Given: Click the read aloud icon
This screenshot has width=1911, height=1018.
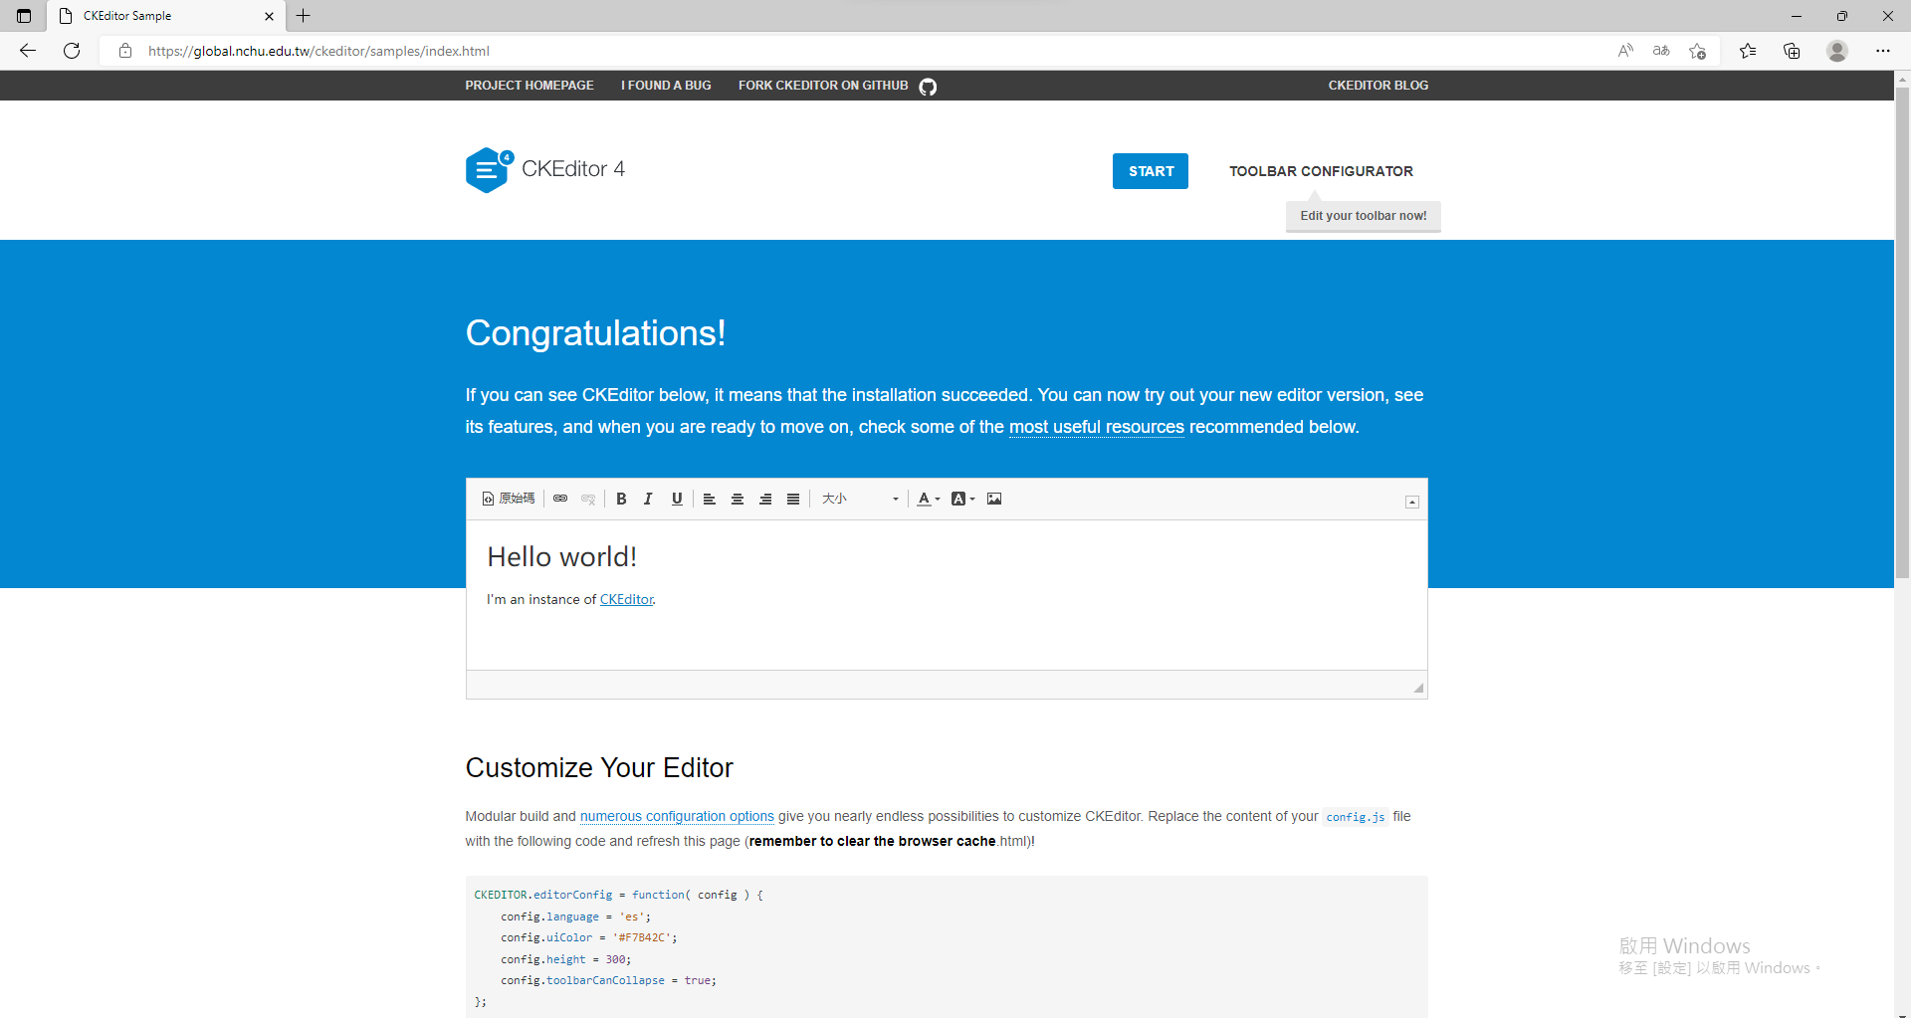Looking at the screenshot, I should tap(1625, 51).
